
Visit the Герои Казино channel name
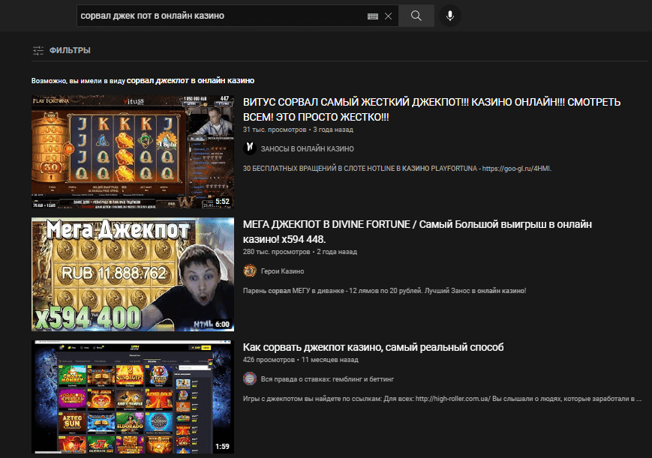tap(282, 271)
